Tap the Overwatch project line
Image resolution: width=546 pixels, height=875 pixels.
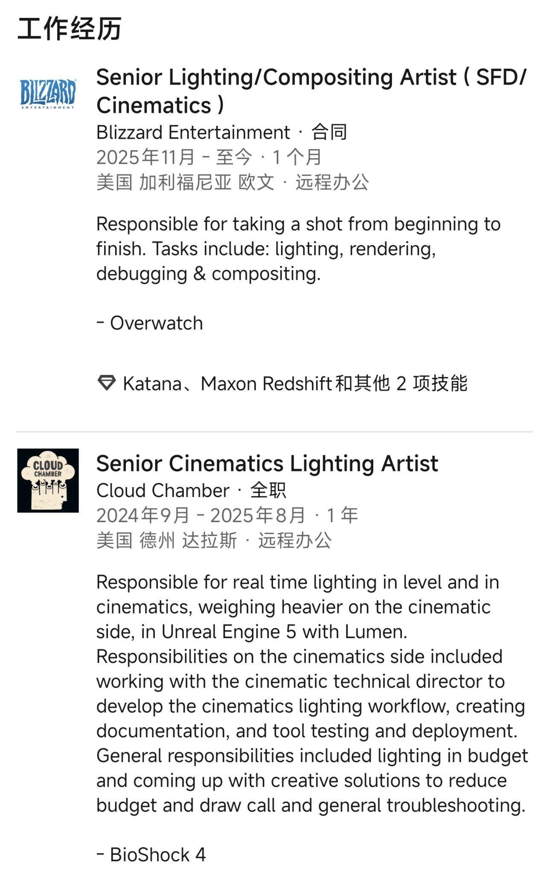tap(150, 323)
